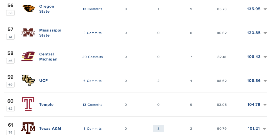
Task: Expand the Central Michigan row arrow
Action: [x=265, y=57]
